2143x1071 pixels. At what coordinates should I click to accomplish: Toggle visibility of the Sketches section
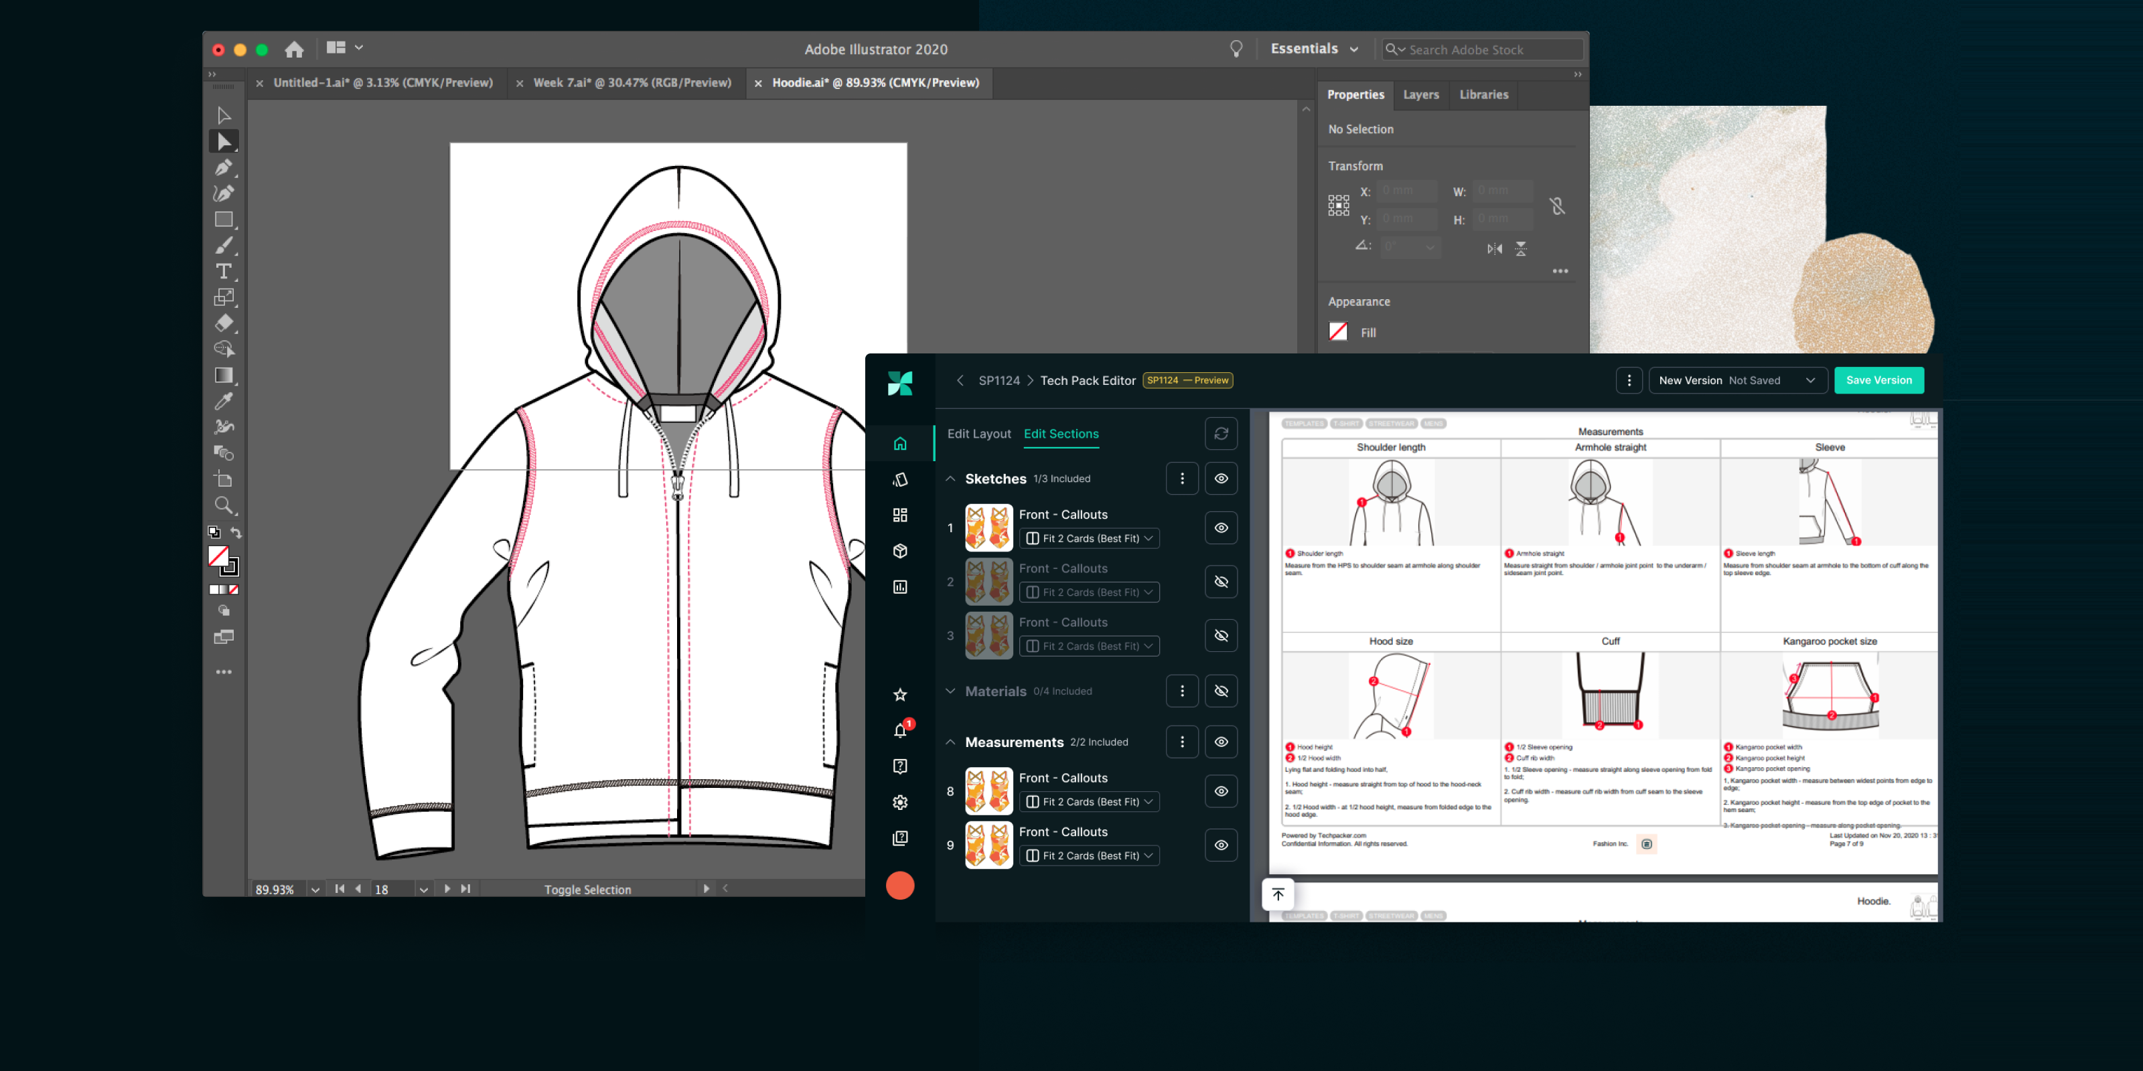coord(1220,478)
